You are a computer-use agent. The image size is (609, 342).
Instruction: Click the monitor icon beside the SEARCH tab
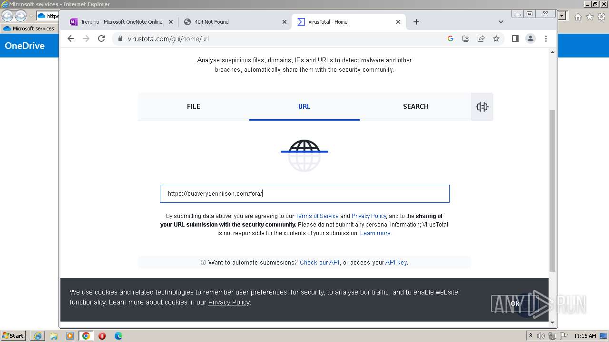click(x=482, y=107)
